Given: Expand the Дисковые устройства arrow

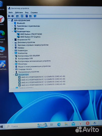Looking at the screenshot, I should click(x=13, y=42).
